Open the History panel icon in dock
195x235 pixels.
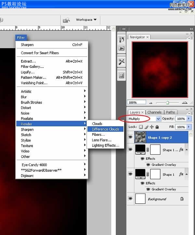(122, 40)
